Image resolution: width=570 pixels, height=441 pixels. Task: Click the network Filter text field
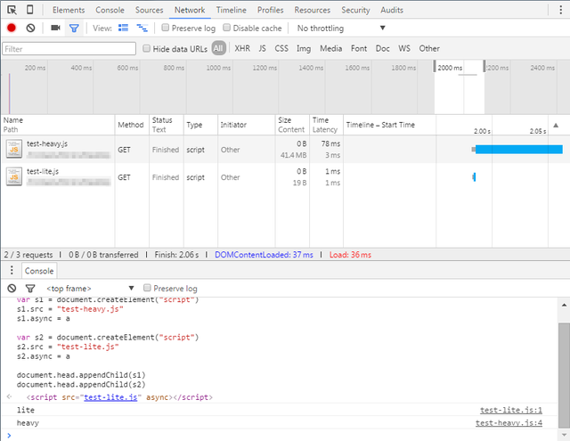[69, 49]
